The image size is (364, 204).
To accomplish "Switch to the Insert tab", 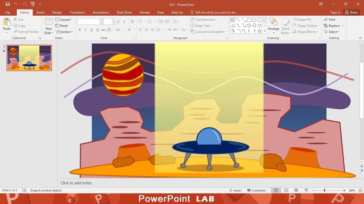I will tap(41, 12).
